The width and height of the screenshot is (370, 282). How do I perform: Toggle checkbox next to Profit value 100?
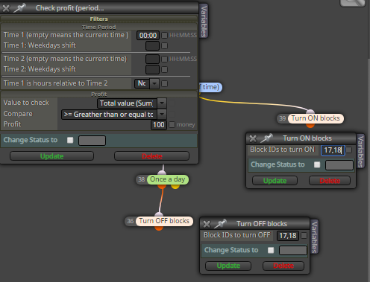[172, 124]
